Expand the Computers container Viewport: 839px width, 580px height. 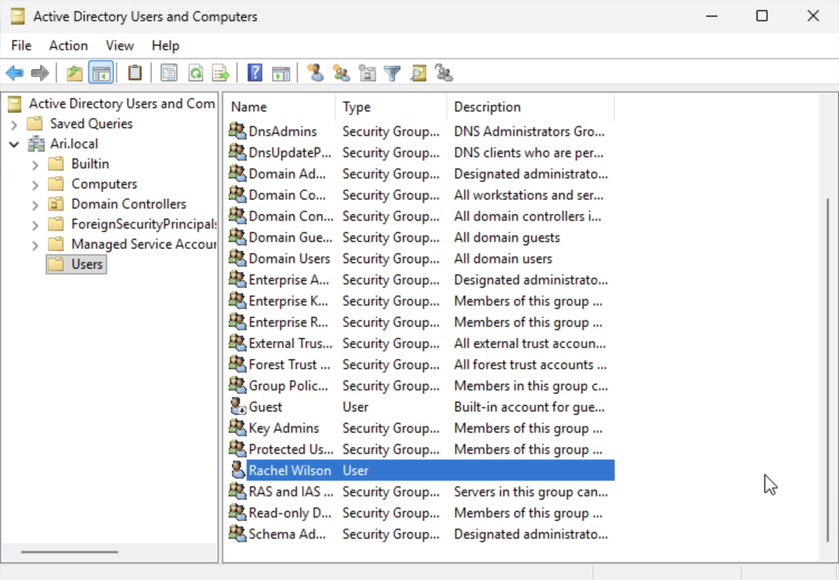click(35, 185)
